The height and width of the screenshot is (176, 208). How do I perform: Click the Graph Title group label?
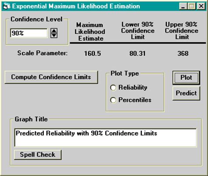pos(31,119)
